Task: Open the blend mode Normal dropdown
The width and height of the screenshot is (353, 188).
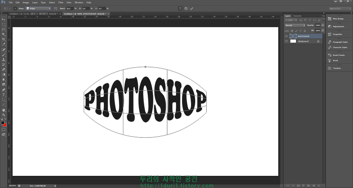Action: 295,25
